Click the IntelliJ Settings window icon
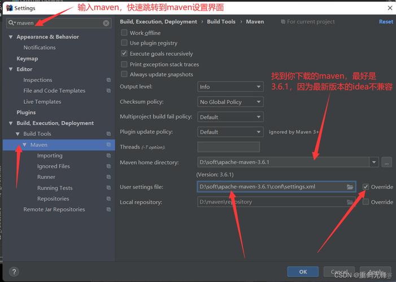Viewport: 396px width, 282px height. [x=10, y=8]
